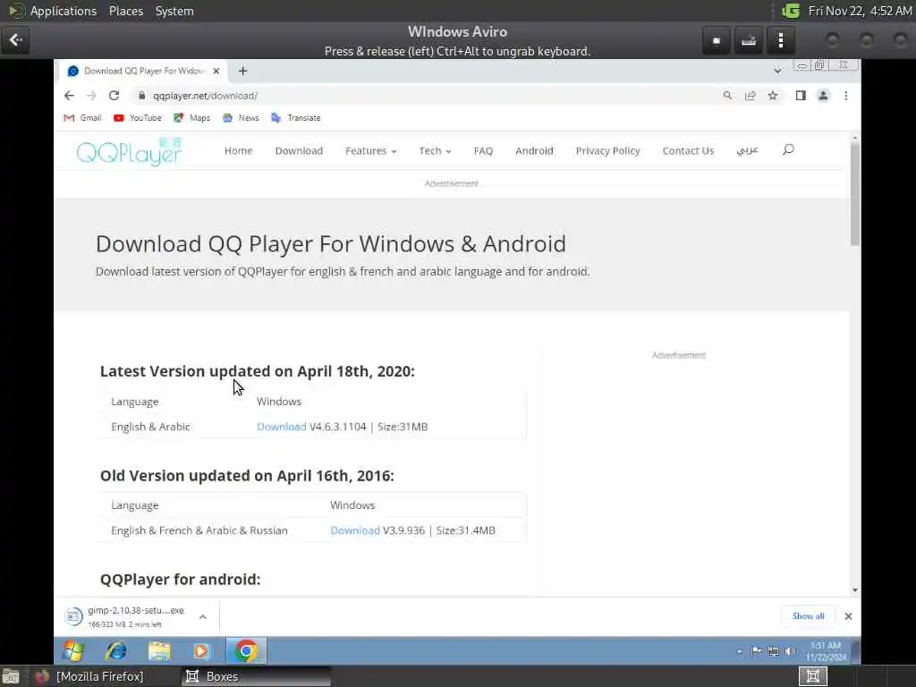This screenshot has width=916, height=687.
Task: Open Windows Start menu
Action: coord(73,651)
